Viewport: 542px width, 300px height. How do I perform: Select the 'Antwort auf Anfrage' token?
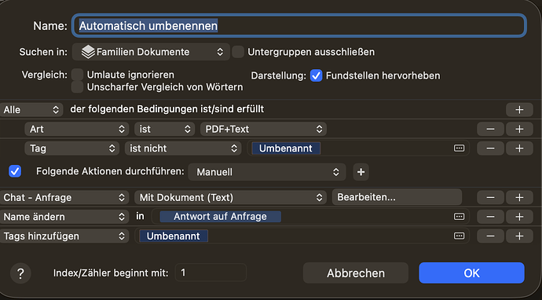pos(220,217)
